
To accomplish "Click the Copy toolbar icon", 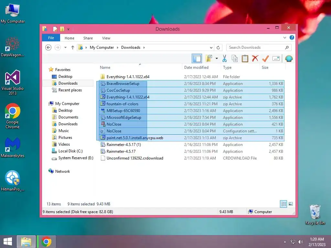I will (235, 58).
